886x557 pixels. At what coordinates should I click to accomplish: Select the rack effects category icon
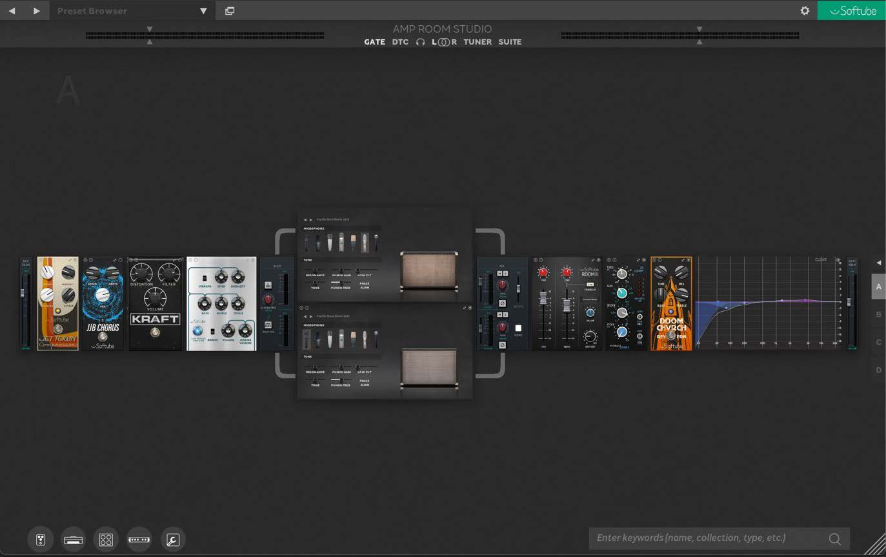[139, 539]
